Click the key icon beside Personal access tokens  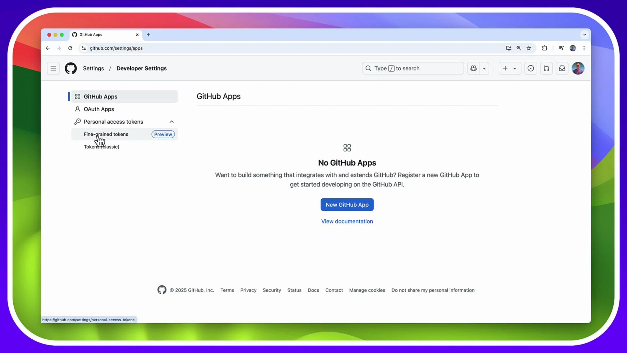coord(77,122)
